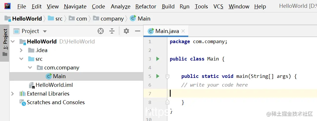This screenshot has height=121, width=317.
Task: Collapse the HelloWorld root node
Action: point(13,42)
